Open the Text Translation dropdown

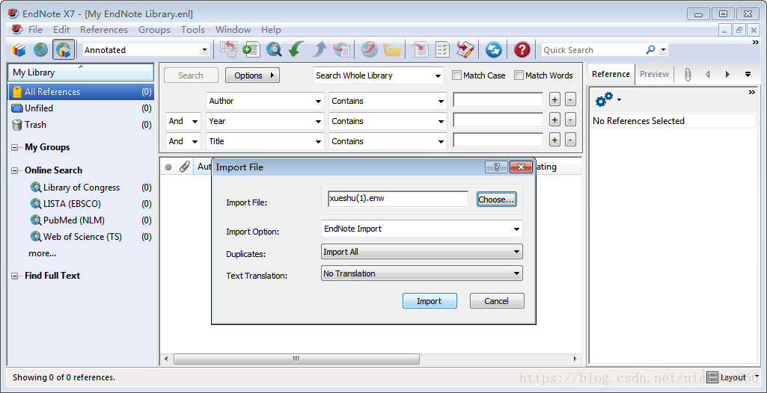coord(421,273)
